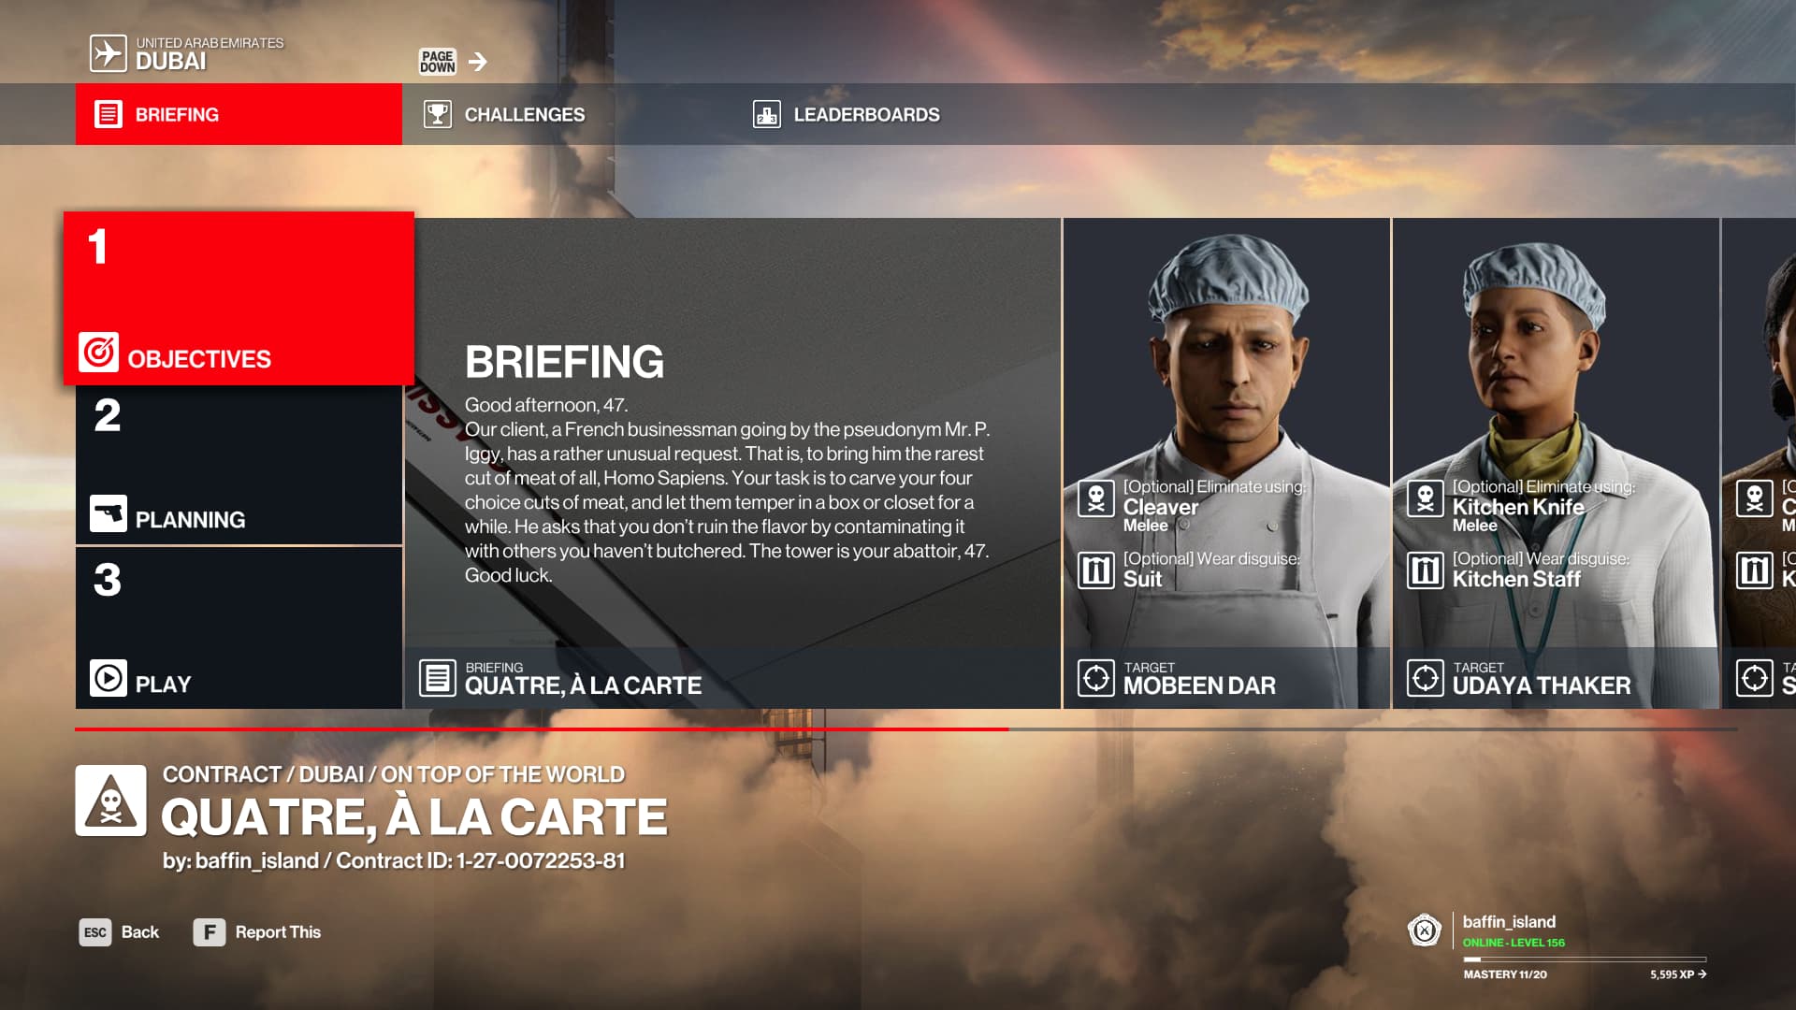Open the Quatre, À La Carte briefing tile

coord(732,463)
